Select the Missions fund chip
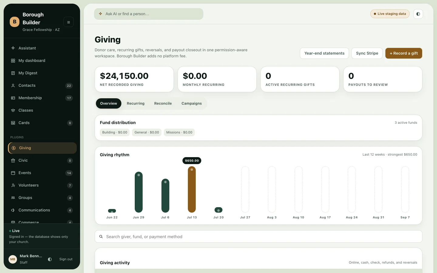This screenshot has height=273, width=437. tap(179, 133)
